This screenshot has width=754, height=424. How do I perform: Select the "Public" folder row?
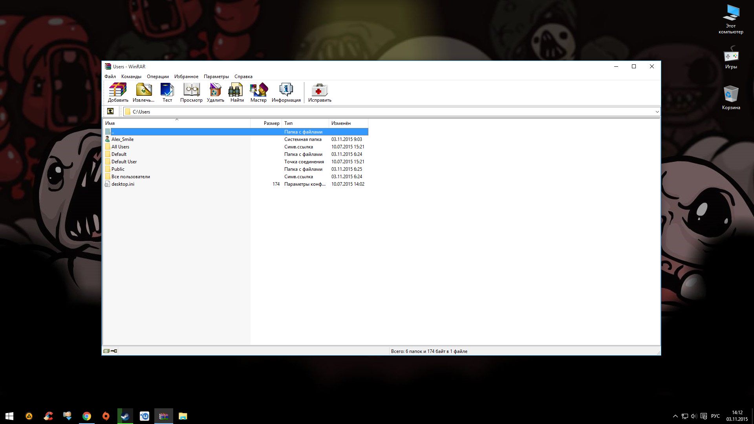pyautogui.click(x=236, y=169)
